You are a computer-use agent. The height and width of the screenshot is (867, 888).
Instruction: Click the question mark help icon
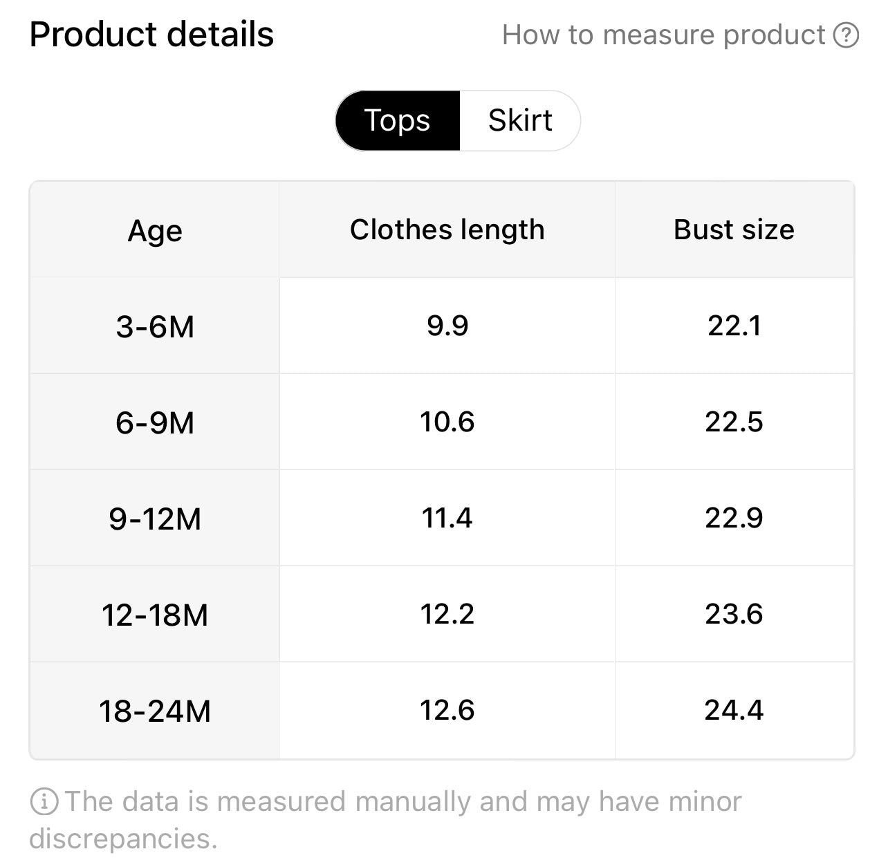[846, 35]
